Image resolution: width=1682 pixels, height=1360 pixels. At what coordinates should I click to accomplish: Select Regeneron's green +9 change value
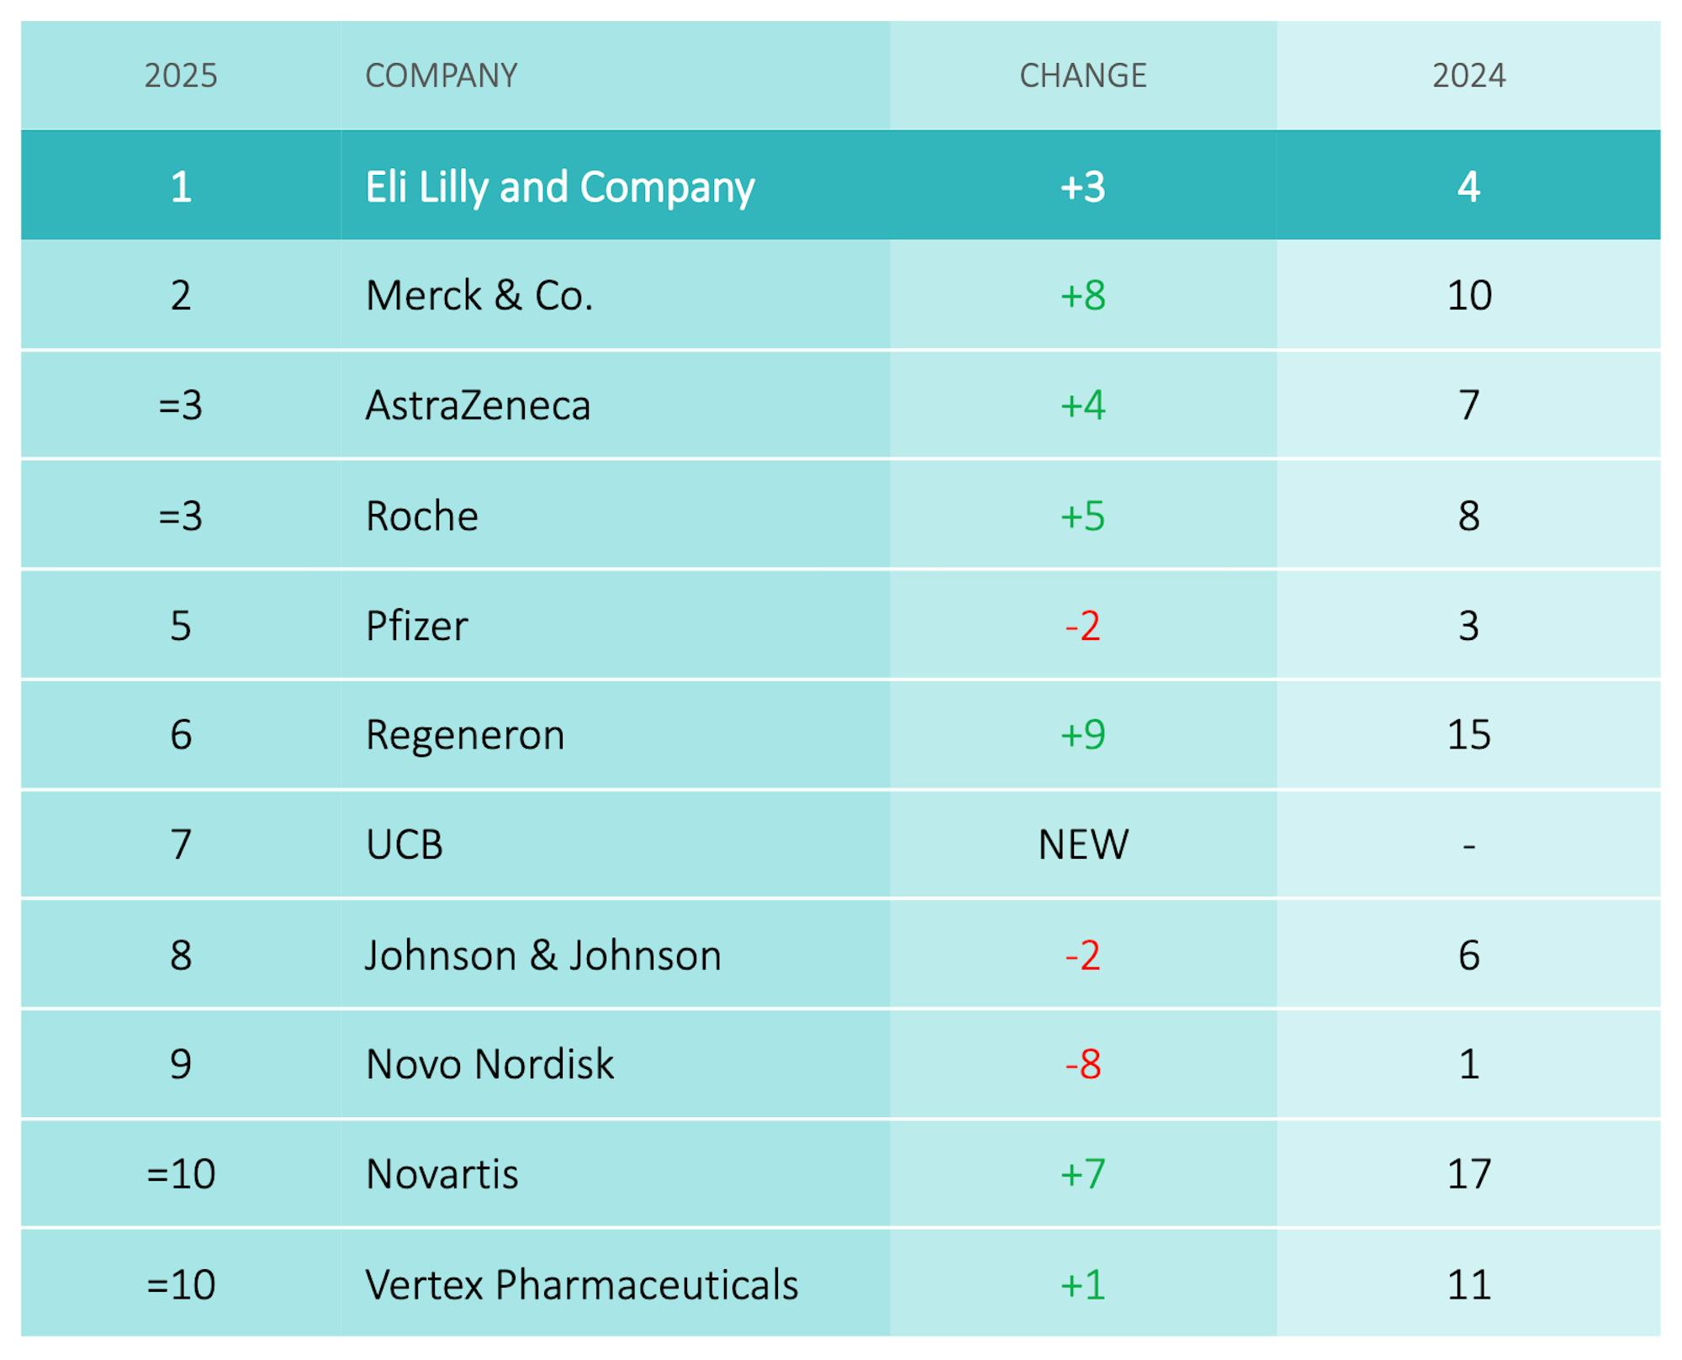(x=1082, y=735)
